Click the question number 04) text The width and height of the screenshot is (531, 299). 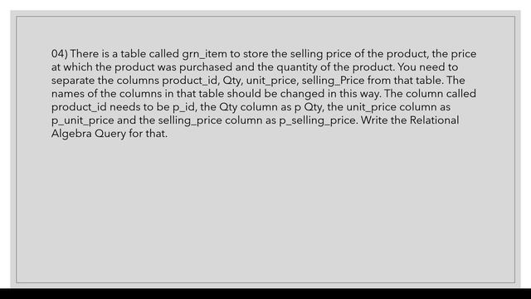click(60, 54)
